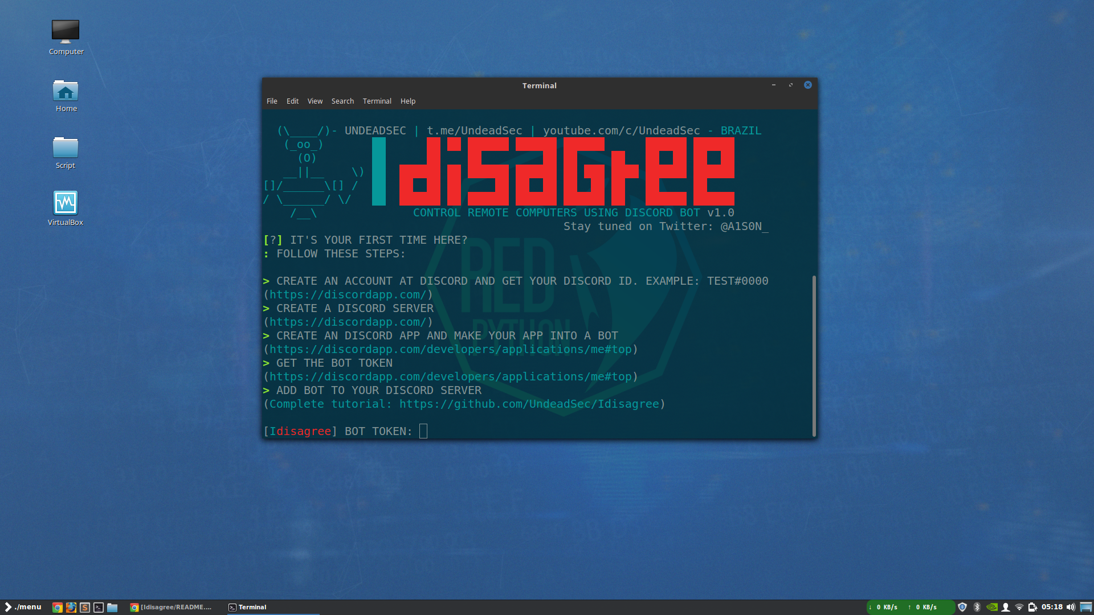Open the Bluetooth tray icon
This screenshot has height=615, width=1094.
point(977,607)
